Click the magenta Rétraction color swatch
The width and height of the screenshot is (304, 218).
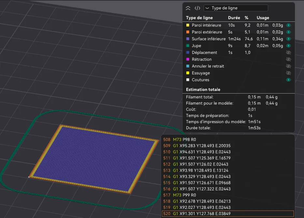188,59
